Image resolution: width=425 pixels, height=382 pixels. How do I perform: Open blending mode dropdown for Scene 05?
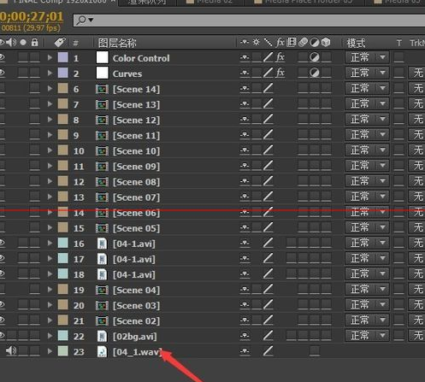pos(367,227)
